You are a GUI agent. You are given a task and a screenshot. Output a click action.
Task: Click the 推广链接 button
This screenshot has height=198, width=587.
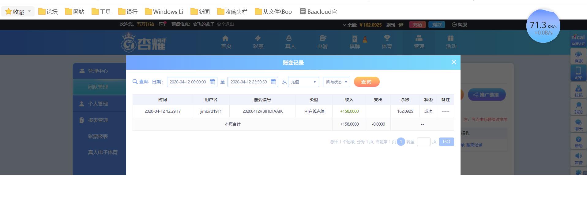coord(487,95)
